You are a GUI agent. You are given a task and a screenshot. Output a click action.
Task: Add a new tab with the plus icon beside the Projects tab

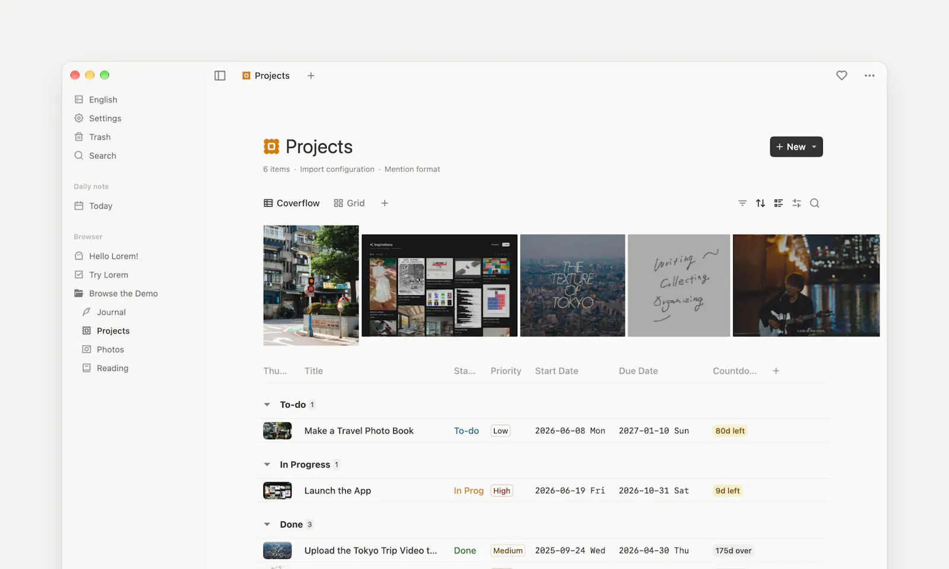click(311, 76)
